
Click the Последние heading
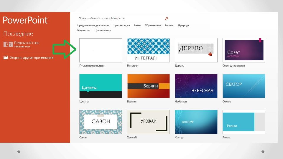[18, 34]
